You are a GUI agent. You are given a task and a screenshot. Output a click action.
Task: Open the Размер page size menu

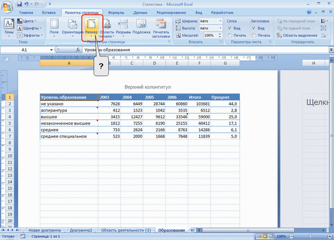point(92,29)
